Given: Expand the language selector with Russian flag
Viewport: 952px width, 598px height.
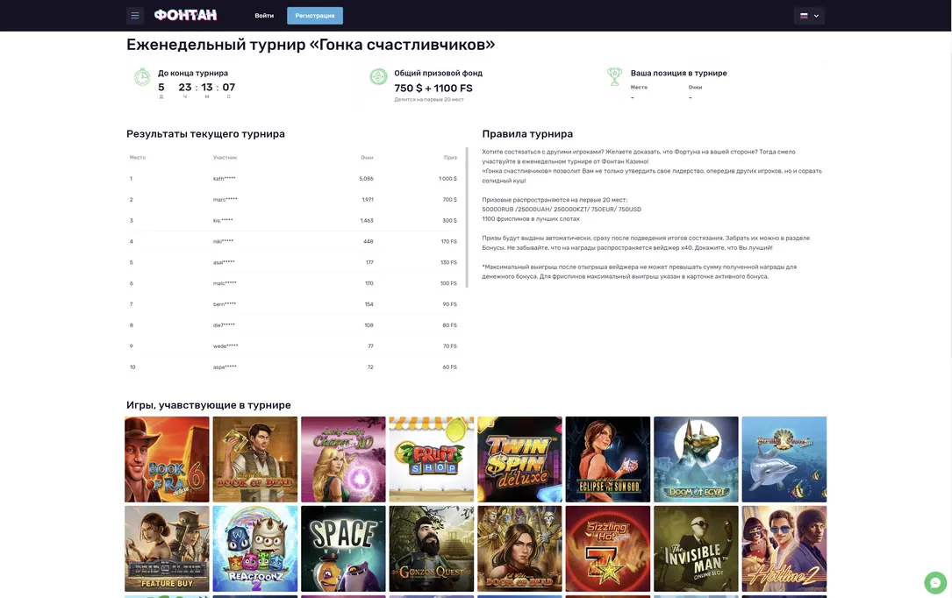Looking at the screenshot, I should pyautogui.click(x=808, y=16).
